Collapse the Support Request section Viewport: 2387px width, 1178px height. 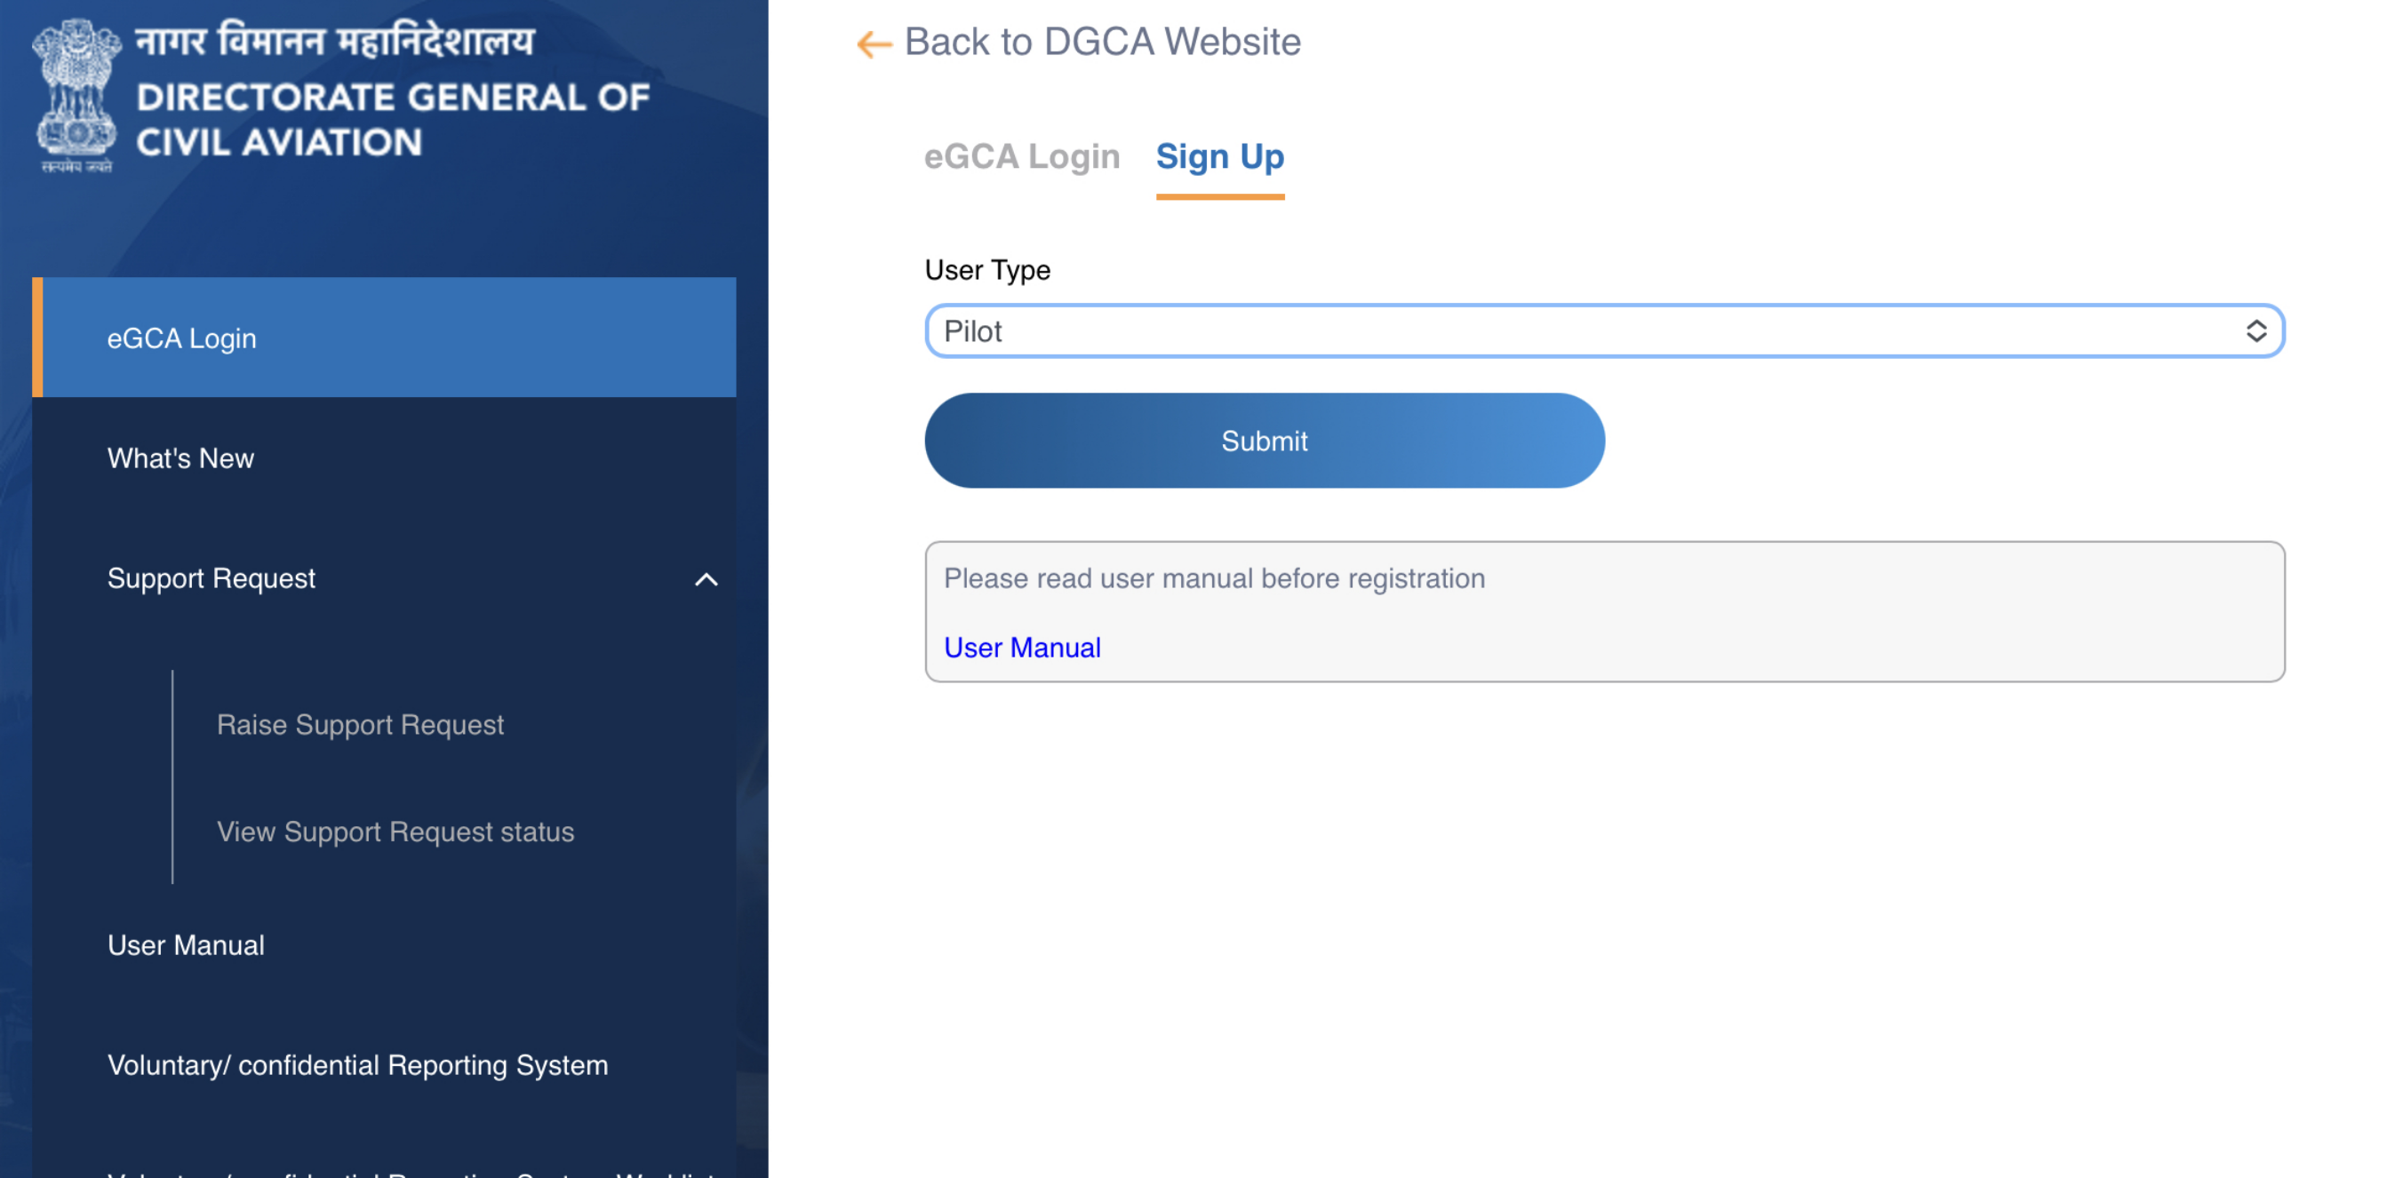point(707,580)
